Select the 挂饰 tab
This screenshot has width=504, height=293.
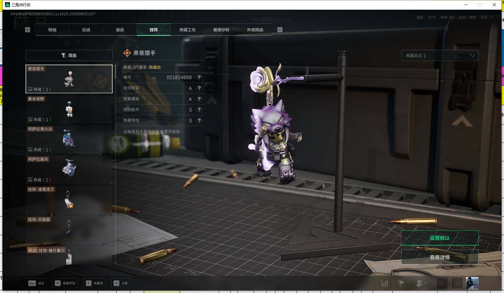tap(154, 30)
